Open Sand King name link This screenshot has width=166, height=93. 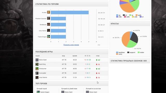(42, 64)
